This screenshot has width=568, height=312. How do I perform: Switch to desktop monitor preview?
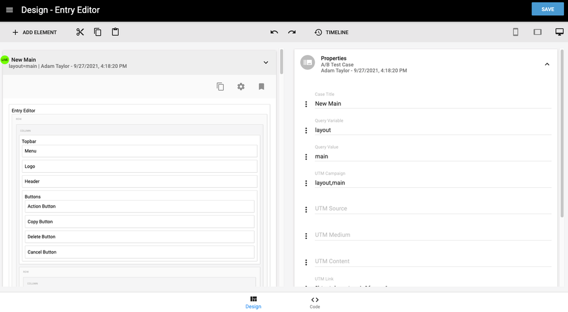click(559, 32)
